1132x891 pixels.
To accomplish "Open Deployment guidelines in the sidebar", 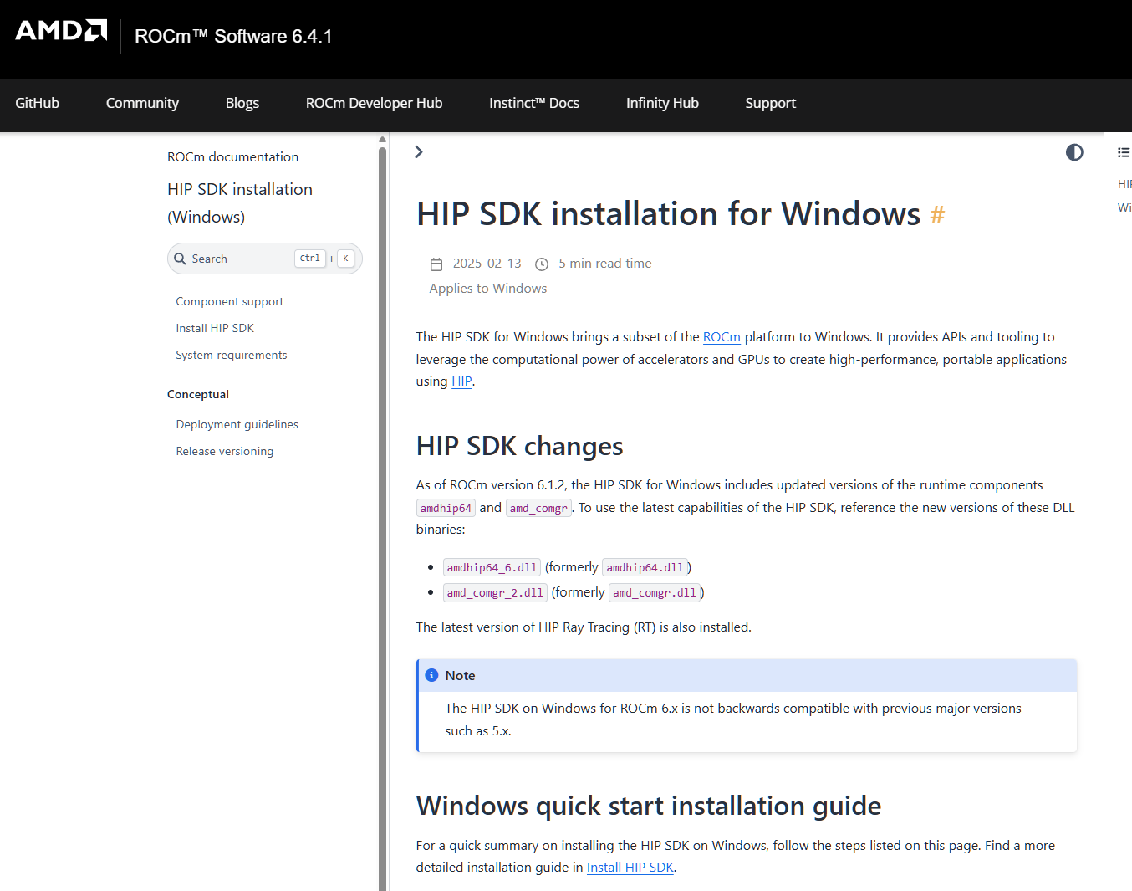I will coord(237,424).
